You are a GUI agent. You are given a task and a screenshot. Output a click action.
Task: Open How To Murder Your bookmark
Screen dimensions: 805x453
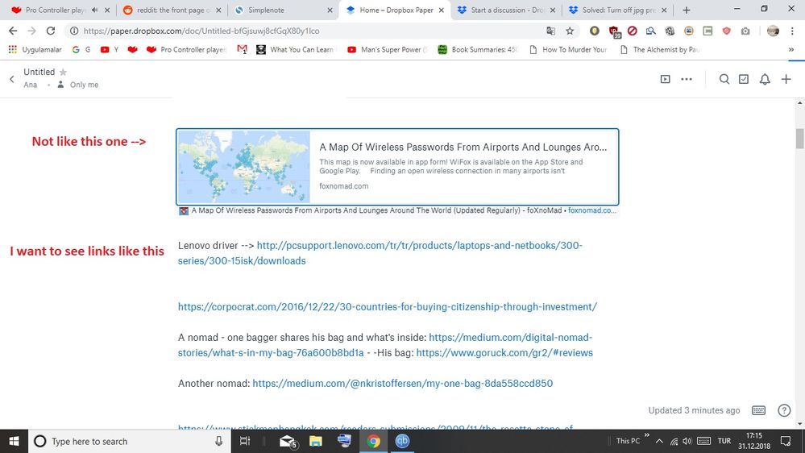[x=568, y=50]
